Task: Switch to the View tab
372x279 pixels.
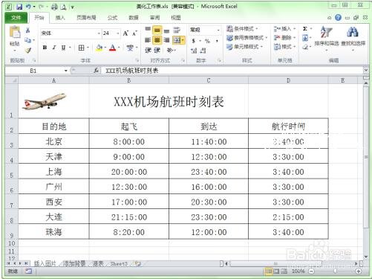Action: coord(176,18)
